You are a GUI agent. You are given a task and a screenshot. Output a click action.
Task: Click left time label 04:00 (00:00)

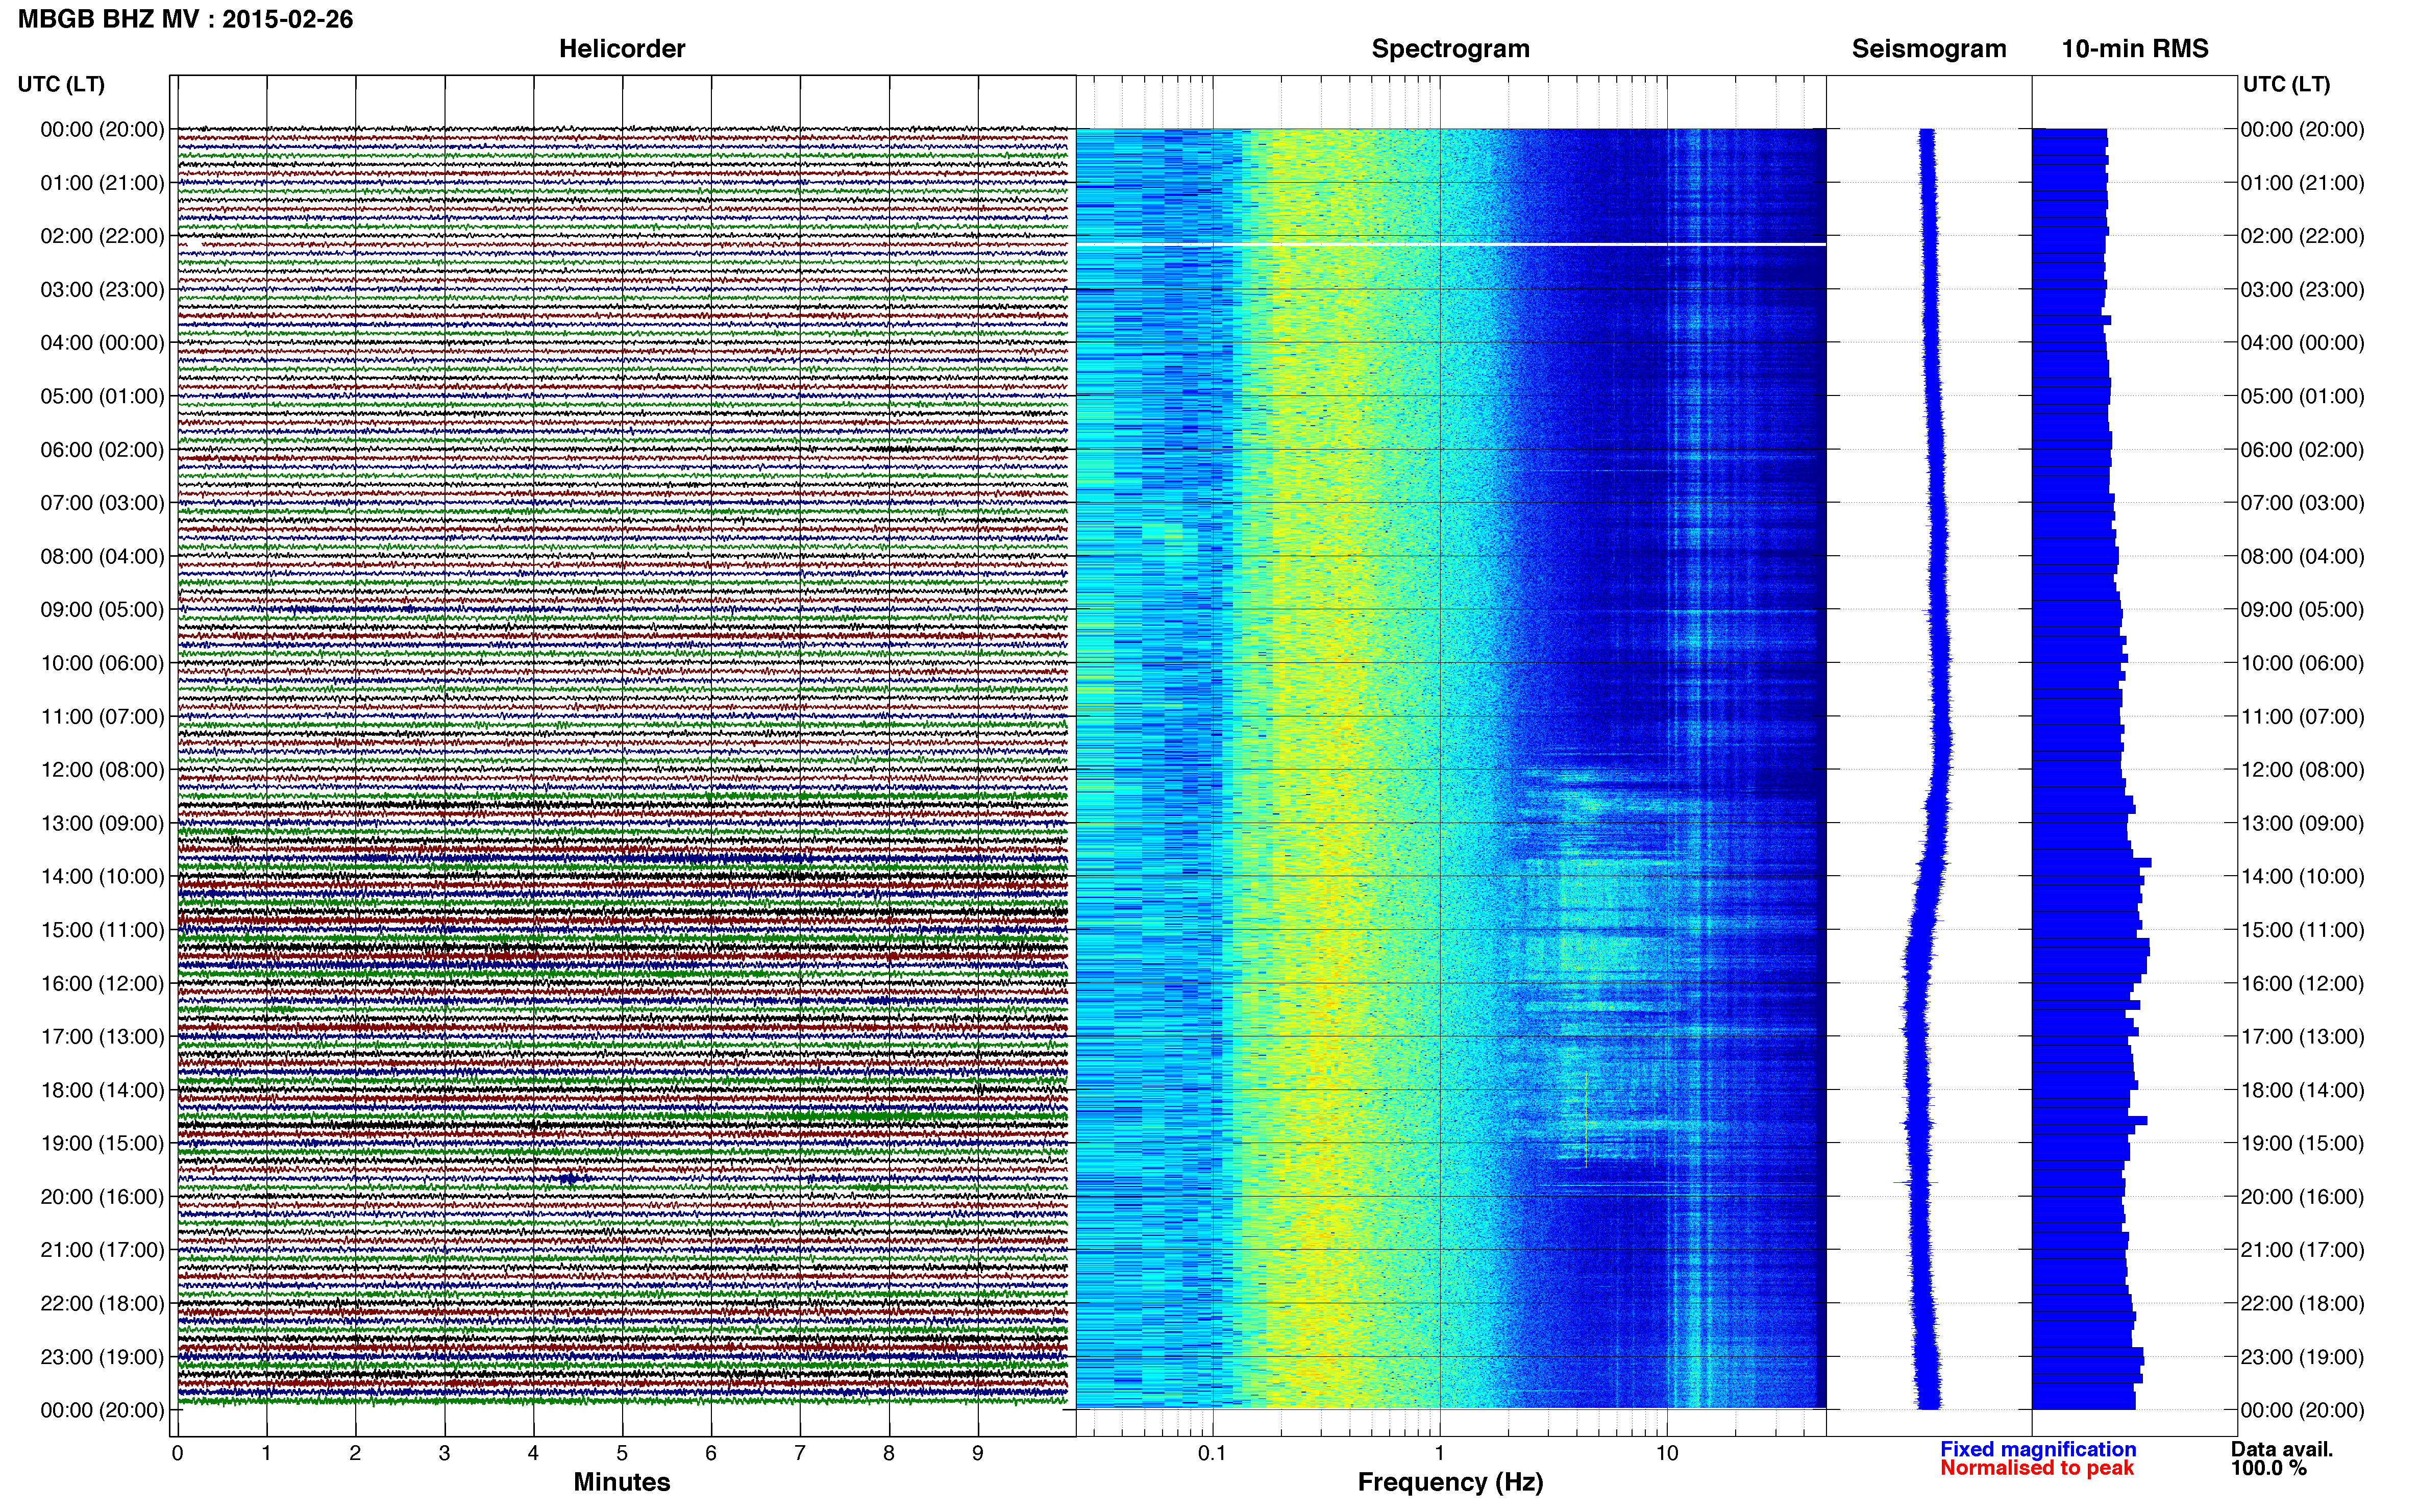pos(102,343)
